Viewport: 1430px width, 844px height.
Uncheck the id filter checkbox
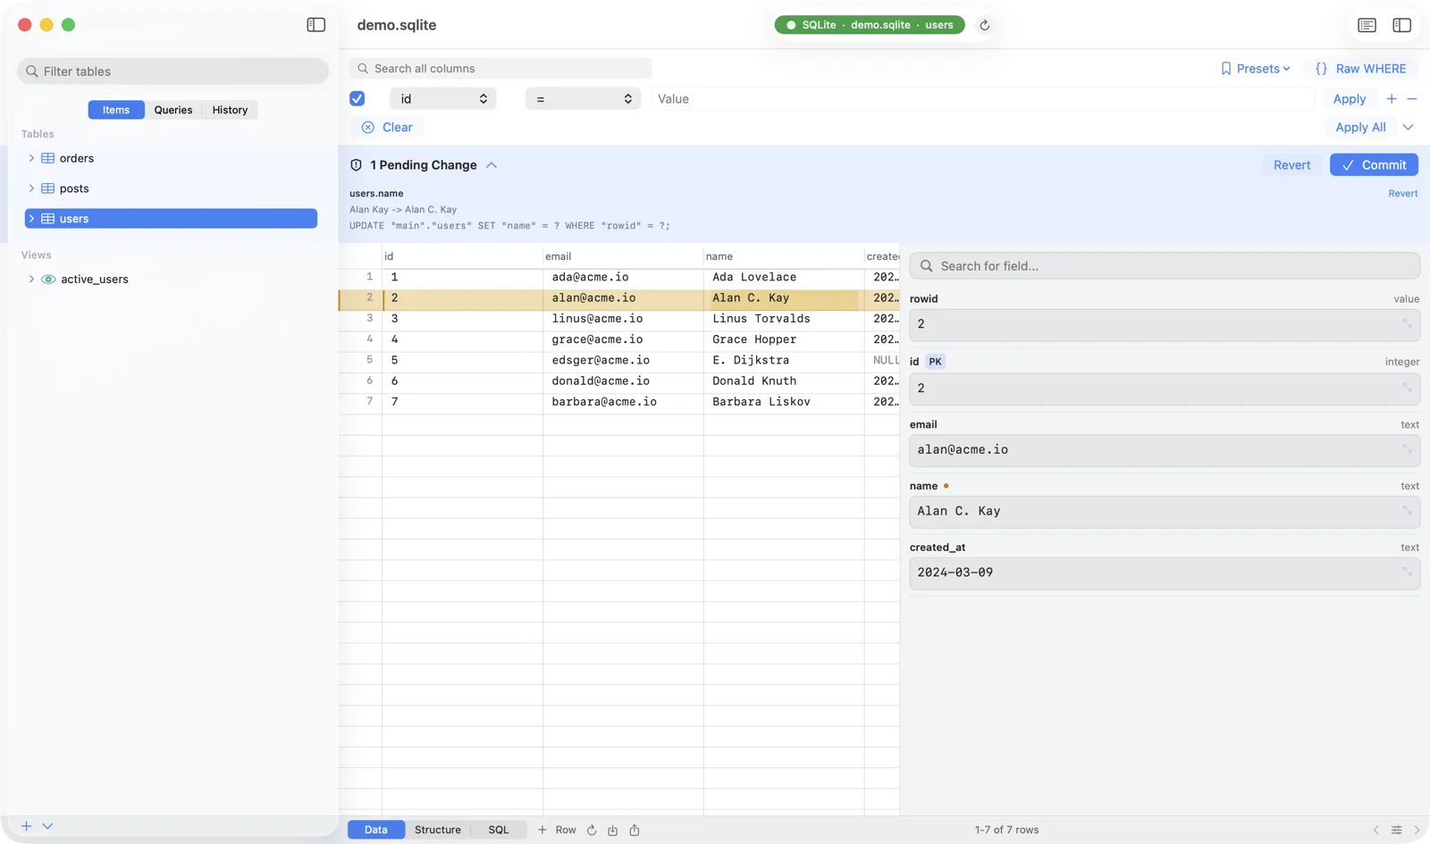coord(357,99)
